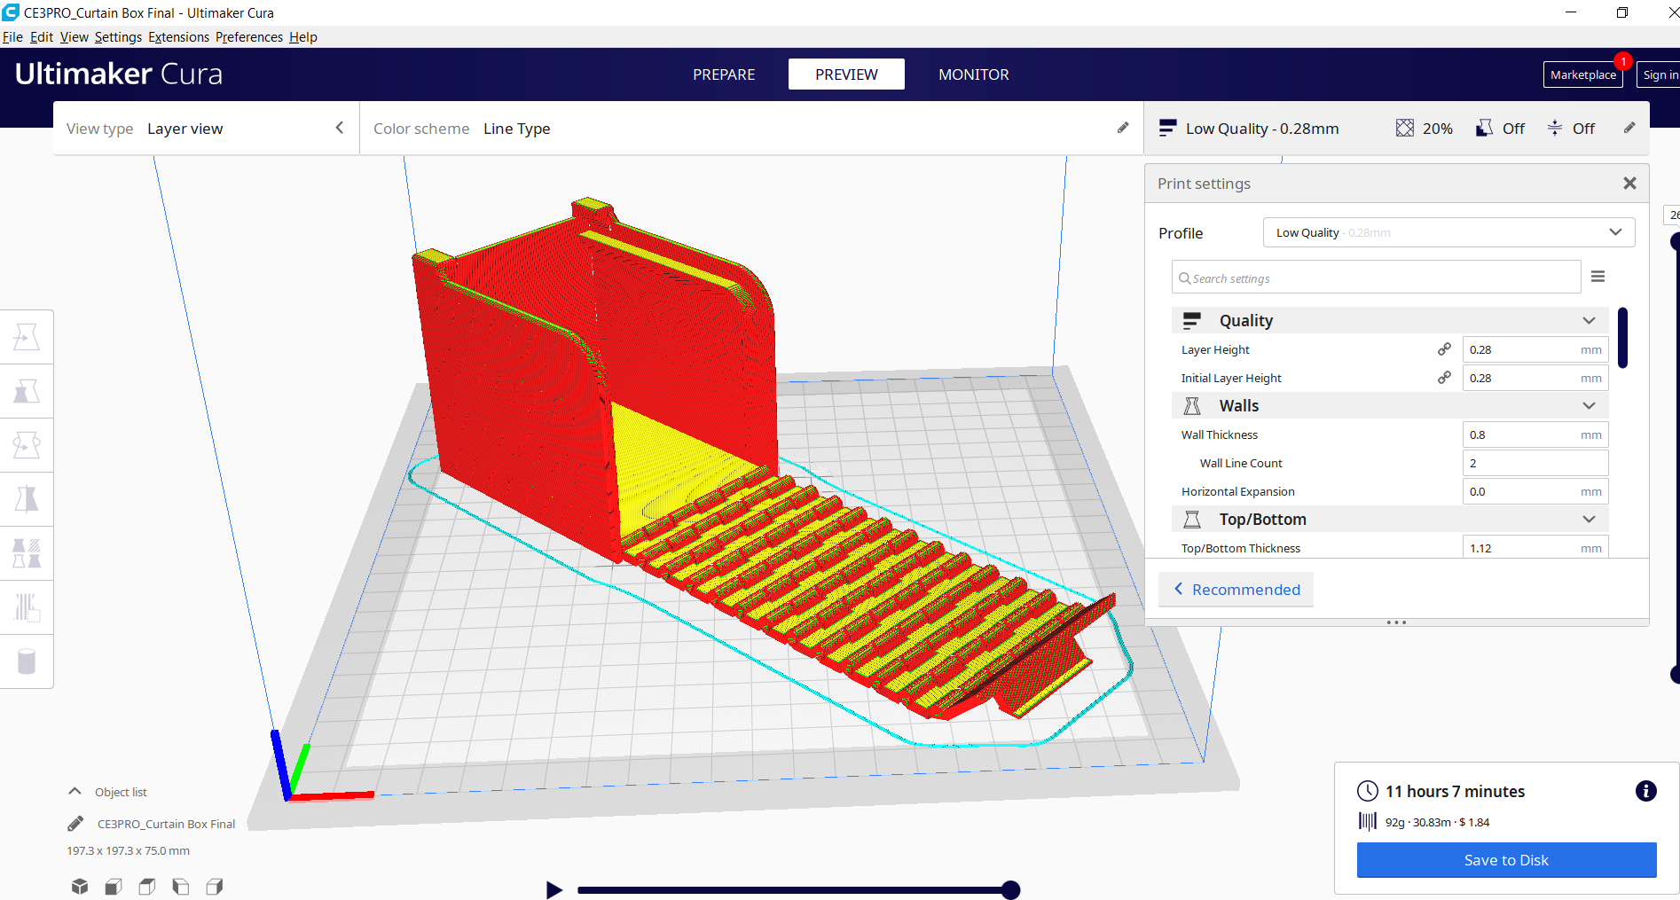Viewport: 1680px width, 900px height.
Task: Switch to the PREVIEW stage
Action: click(x=846, y=74)
